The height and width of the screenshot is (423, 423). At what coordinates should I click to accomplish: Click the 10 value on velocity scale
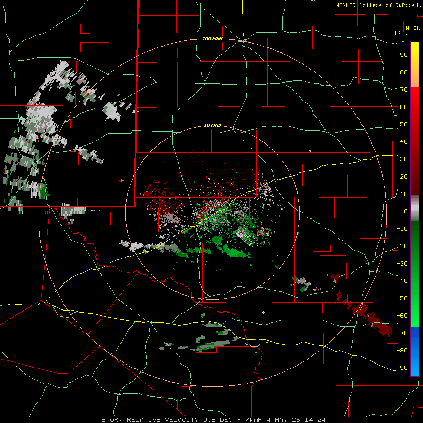404,194
